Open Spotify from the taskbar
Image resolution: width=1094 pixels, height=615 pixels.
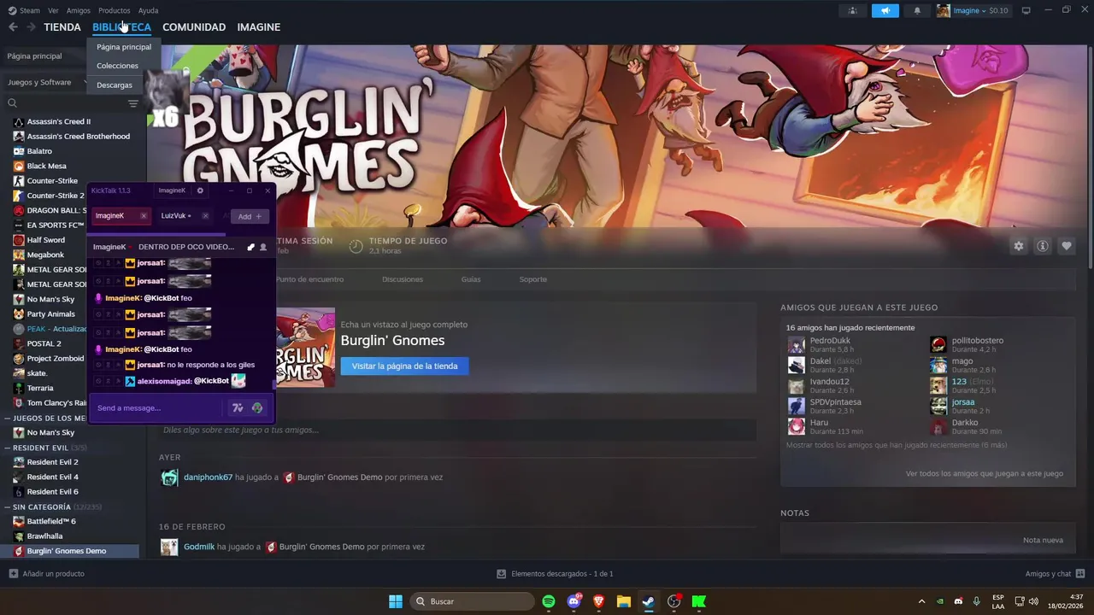coord(549,601)
